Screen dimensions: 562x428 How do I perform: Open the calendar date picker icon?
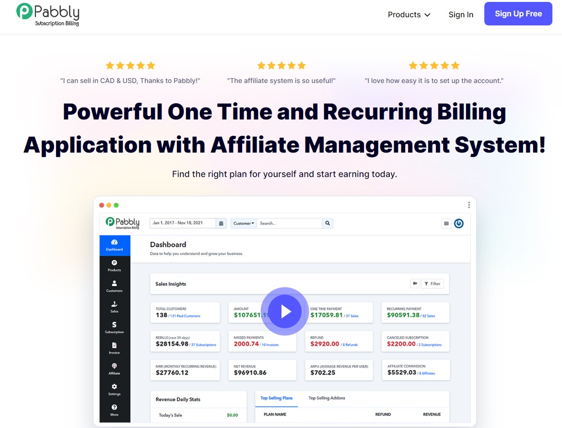pyautogui.click(x=221, y=223)
